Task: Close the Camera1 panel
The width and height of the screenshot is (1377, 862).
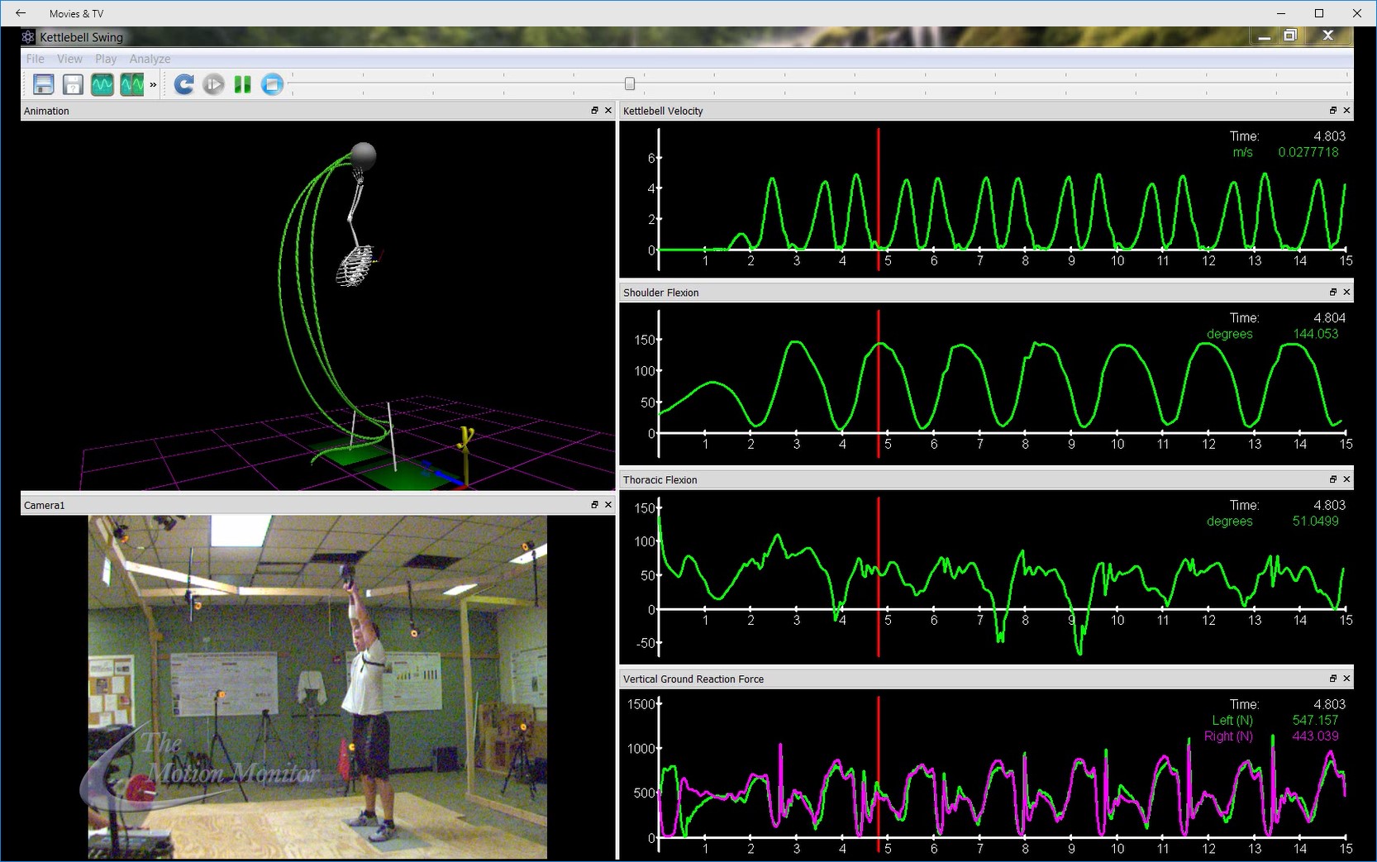Action: (x=608, y=505)
